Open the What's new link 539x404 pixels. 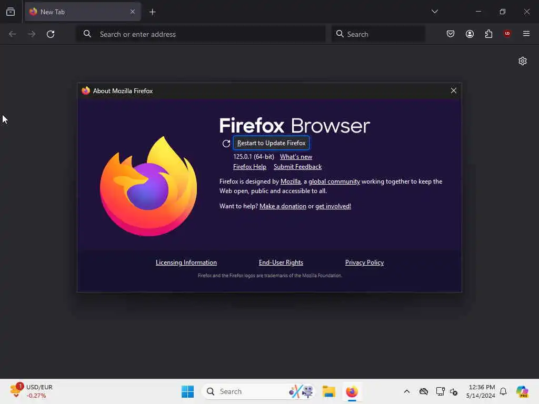[296, 157]
